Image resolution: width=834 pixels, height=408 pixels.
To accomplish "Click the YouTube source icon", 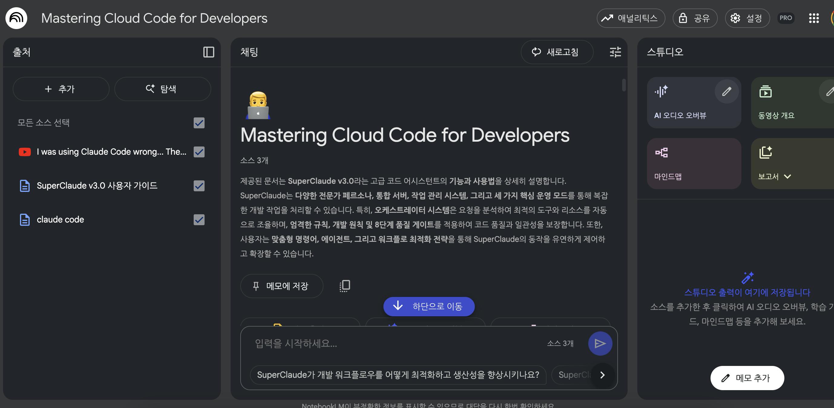I will coord(25,152).
